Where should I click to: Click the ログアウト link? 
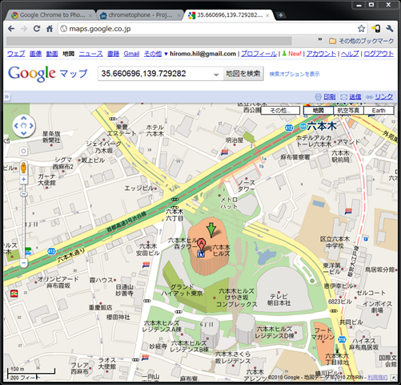point(379,54)
